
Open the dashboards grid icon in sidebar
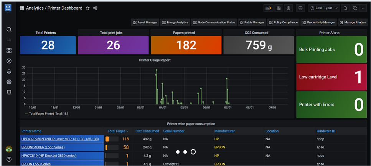point(9,50)
